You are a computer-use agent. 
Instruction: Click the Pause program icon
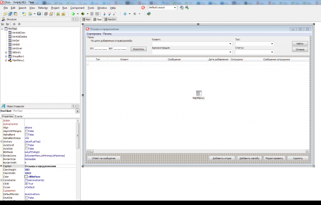(92, 14)
